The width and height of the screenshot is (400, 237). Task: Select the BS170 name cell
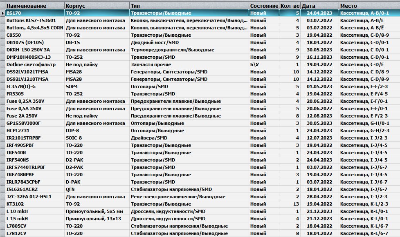coord(35,13)
